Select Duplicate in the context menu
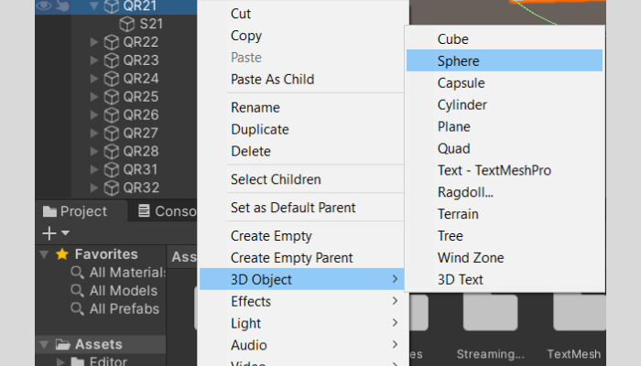The height and width of the screenshot is (366, 641). tap(259, 130)
